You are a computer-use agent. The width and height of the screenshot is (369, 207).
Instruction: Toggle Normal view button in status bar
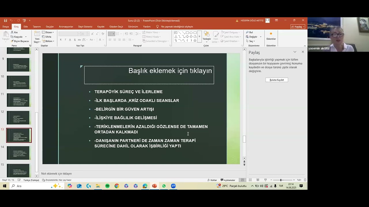243,180
